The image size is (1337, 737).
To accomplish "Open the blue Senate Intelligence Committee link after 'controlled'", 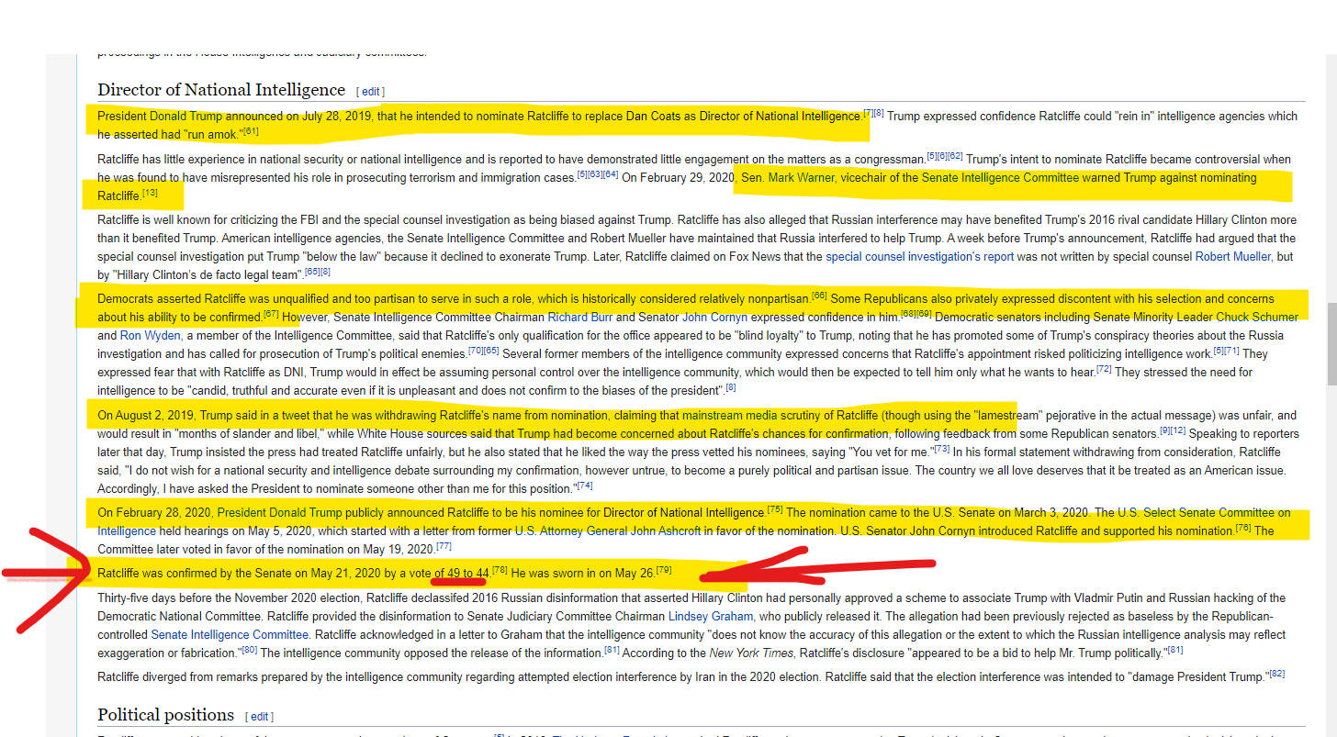I will point(230,635).
